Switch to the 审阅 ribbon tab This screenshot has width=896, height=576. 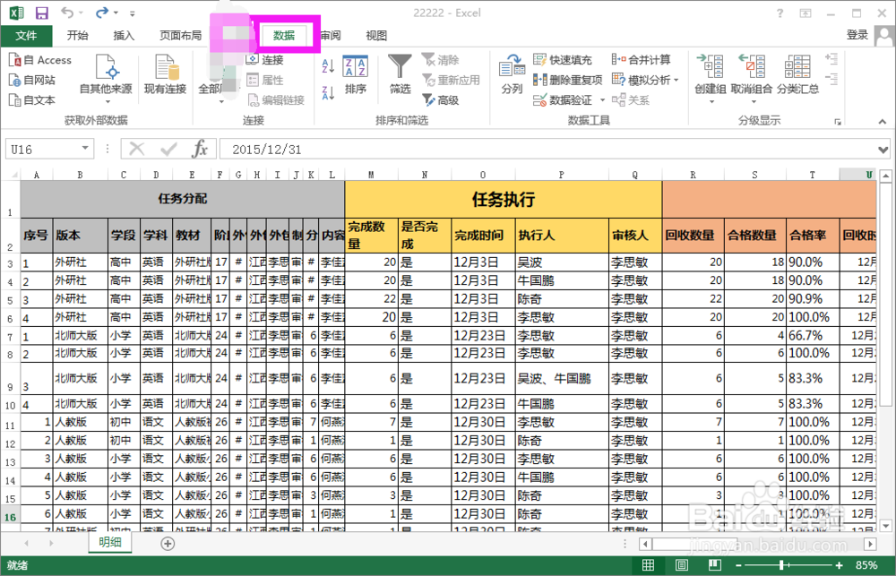pos(329,36)
